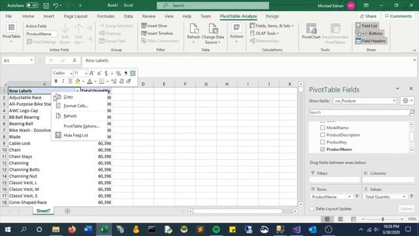Open the Actions group button
The height and width of the screenshot is (236, 419).
click(236, 33)
